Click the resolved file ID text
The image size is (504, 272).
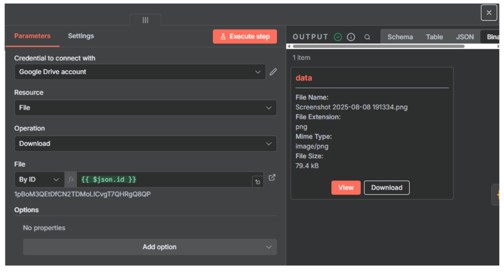pos(82,194)
